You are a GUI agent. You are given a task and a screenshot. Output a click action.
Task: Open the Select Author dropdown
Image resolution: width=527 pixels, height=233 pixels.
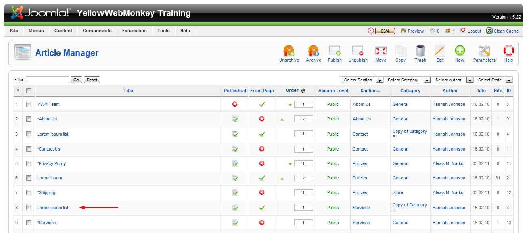coord(453,80)
